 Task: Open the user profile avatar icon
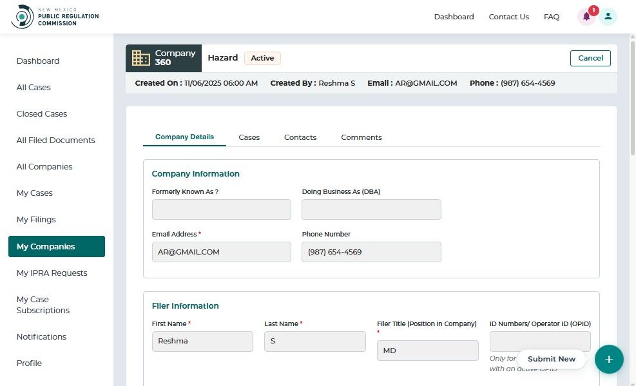[608, 17]
